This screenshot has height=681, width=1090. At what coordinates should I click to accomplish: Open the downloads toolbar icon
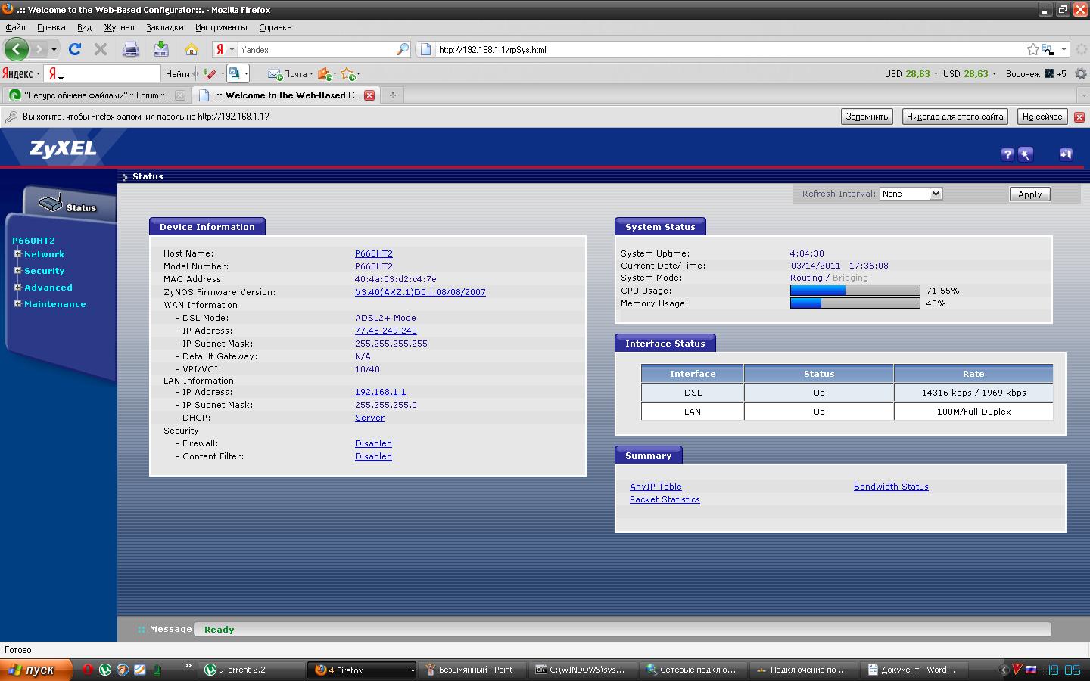(161, 50)
